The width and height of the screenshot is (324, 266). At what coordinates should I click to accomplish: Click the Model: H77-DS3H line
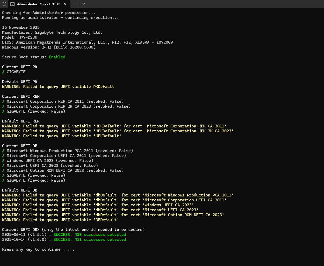20,37
